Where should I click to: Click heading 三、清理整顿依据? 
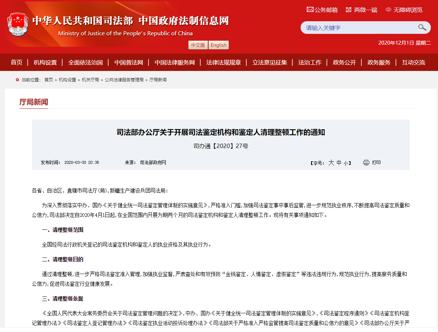coord(63,299)
